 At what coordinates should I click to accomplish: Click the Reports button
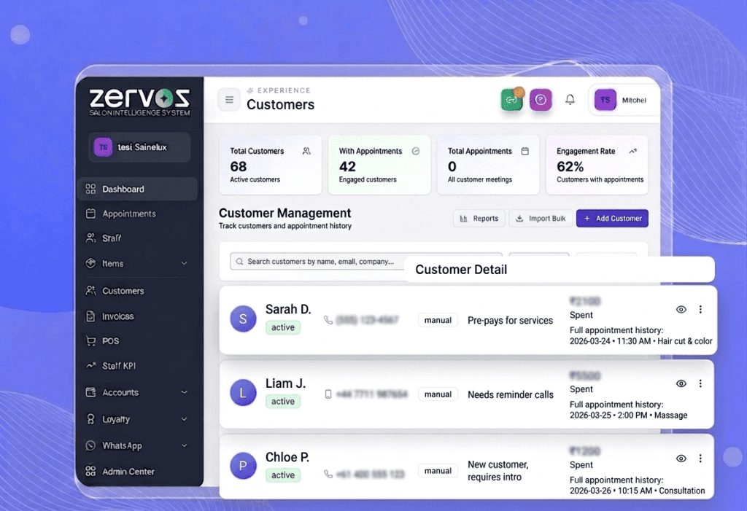[x=479, y=218]
